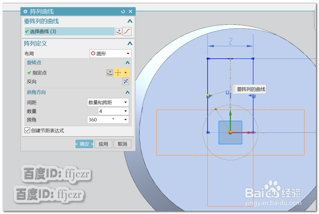This screenshot has width=319, height=214.
Task: Click the dialog settings gear icon
Action: [25, 11]
